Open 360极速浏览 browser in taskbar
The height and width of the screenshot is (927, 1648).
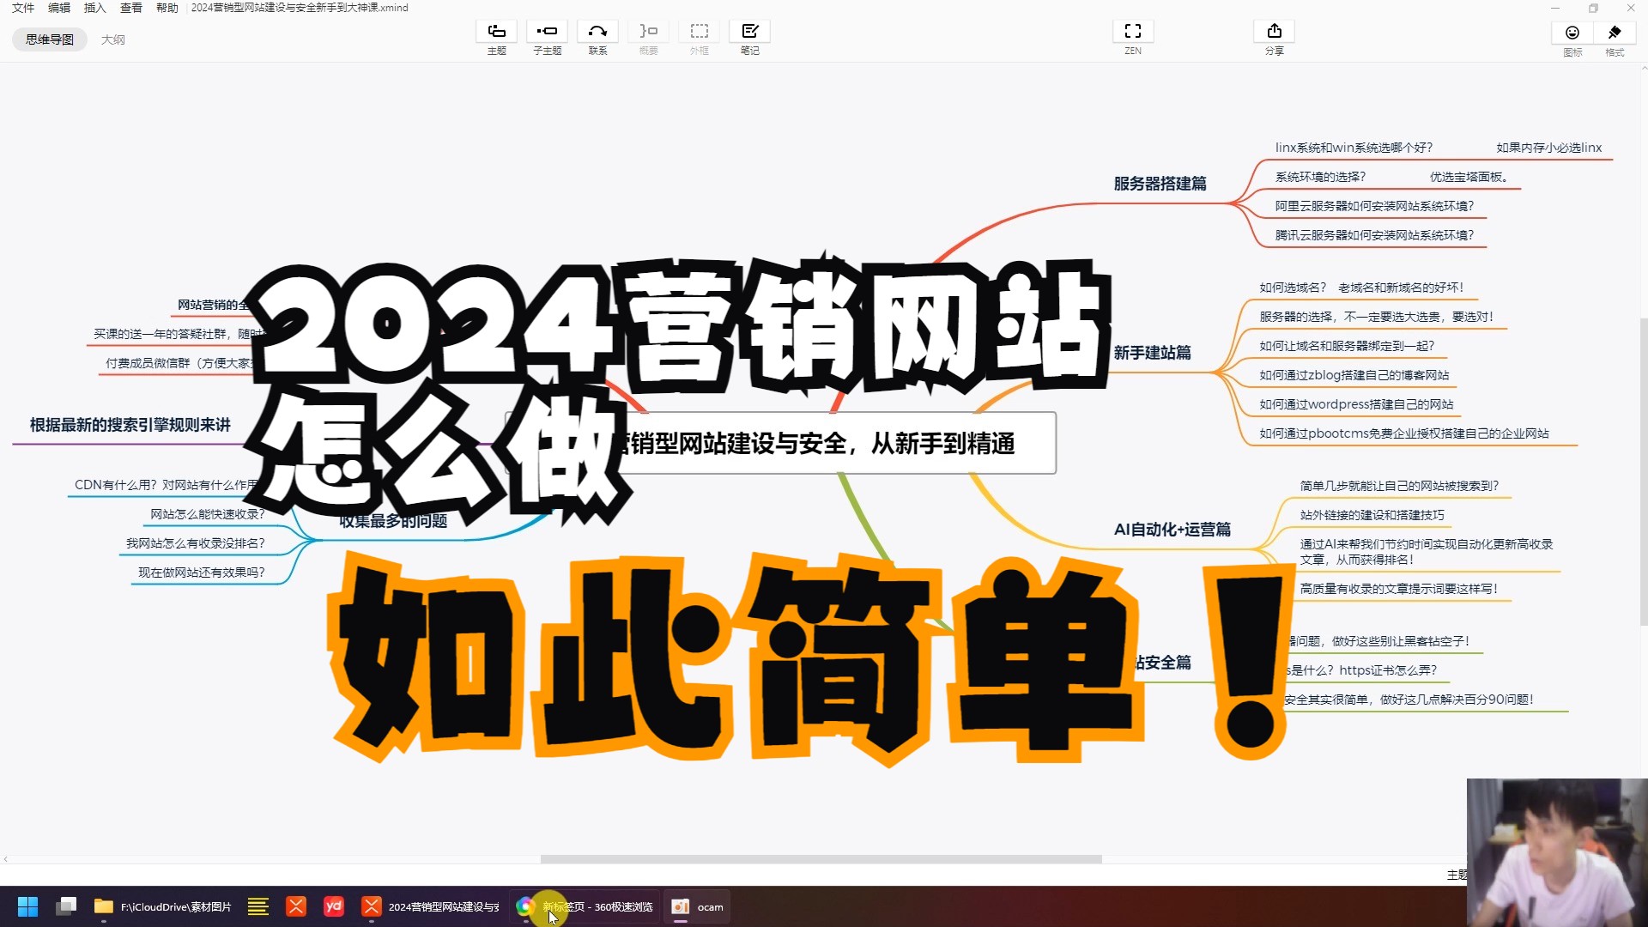pos(584,906)
